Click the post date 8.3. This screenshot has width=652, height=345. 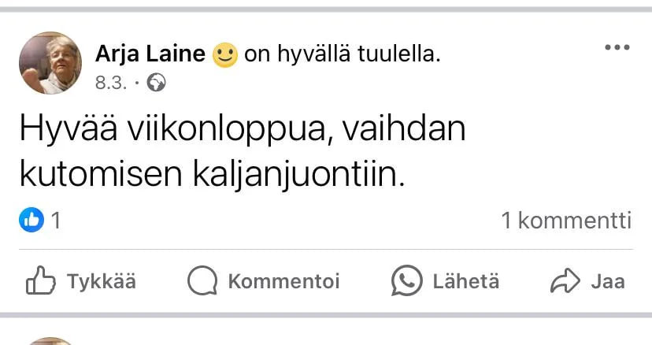coord(111,81)
